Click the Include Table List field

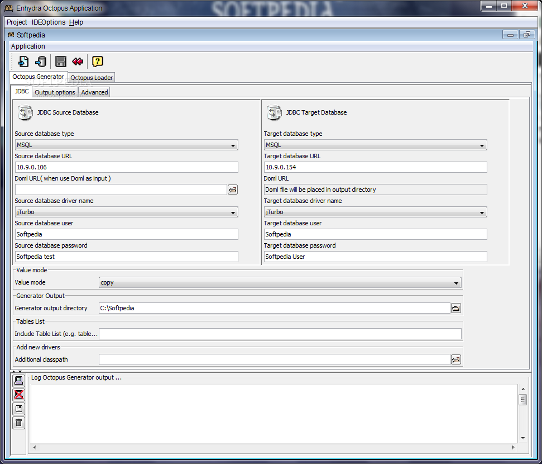click(x=280, y=334)
